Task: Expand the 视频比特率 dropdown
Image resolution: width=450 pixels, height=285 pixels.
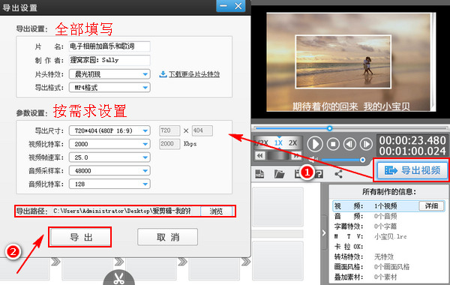Action: pyautogui.click(x=109, y=144)
